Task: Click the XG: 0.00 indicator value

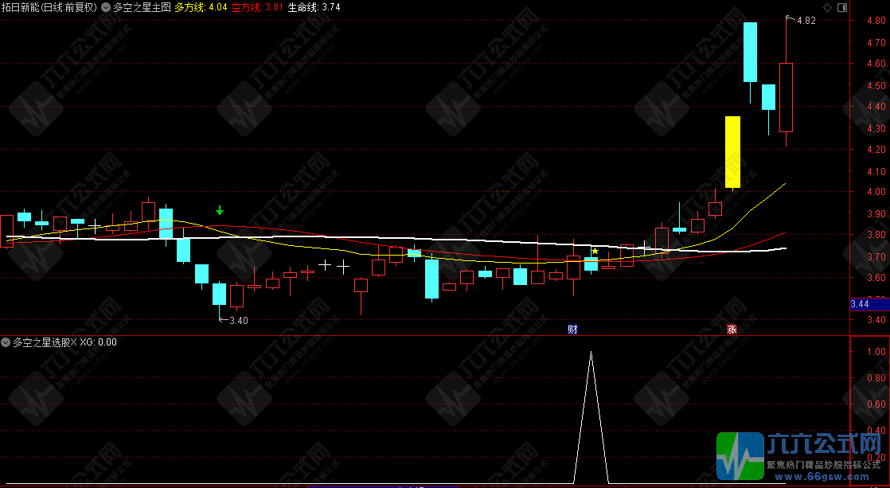Action: [x=99, y=342]
